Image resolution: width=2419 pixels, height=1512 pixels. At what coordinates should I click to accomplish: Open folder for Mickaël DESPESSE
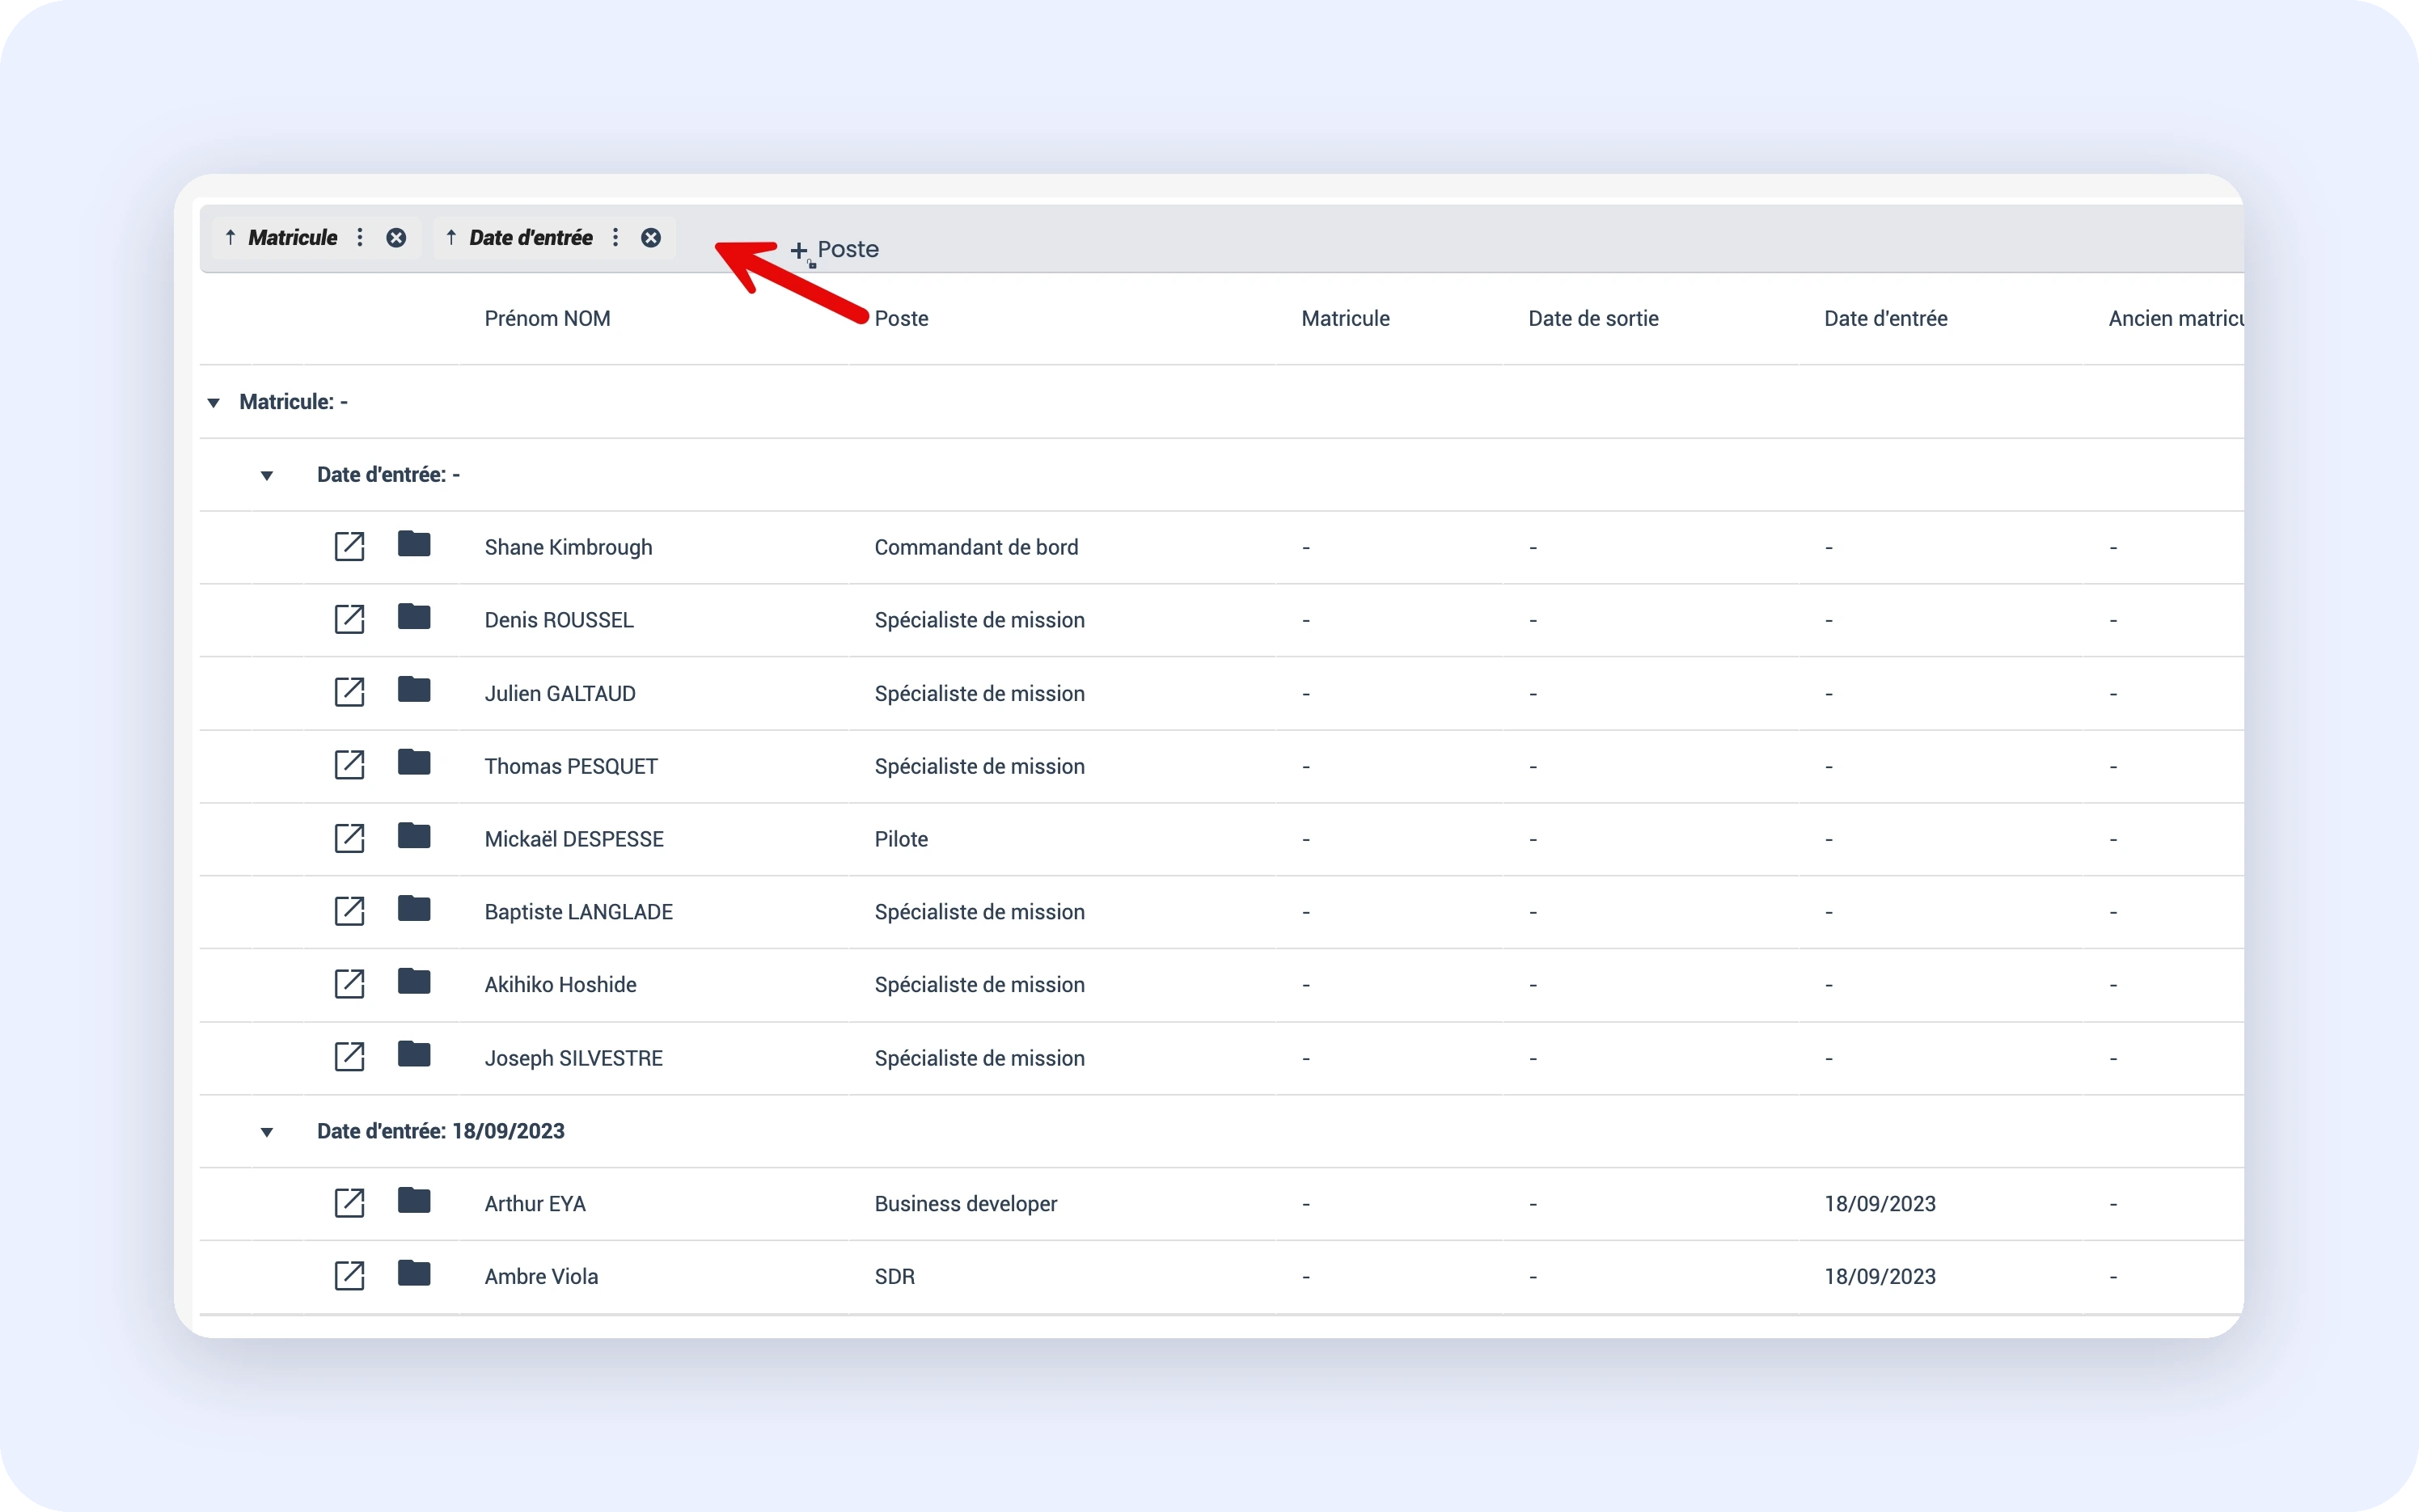point(414,836)
